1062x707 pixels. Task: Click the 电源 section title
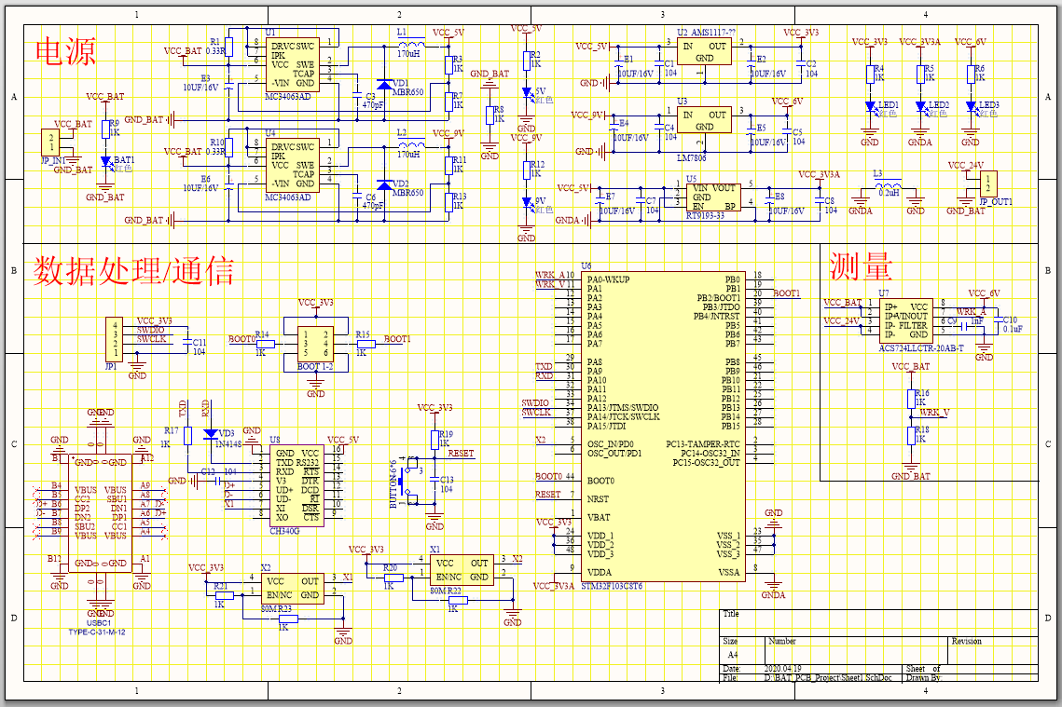[x=65, y=51]
